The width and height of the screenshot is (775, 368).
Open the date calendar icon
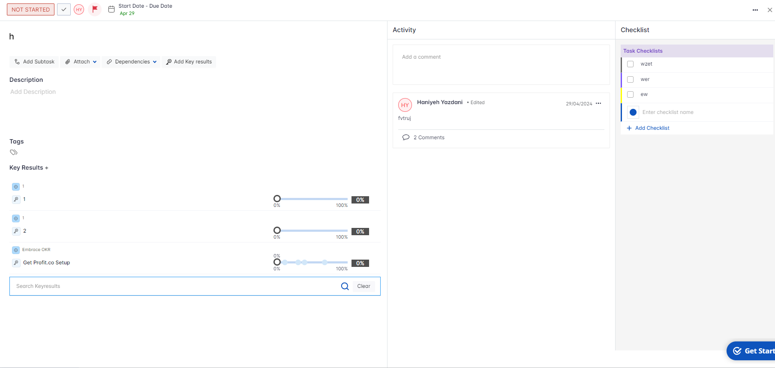pos(111,9)
